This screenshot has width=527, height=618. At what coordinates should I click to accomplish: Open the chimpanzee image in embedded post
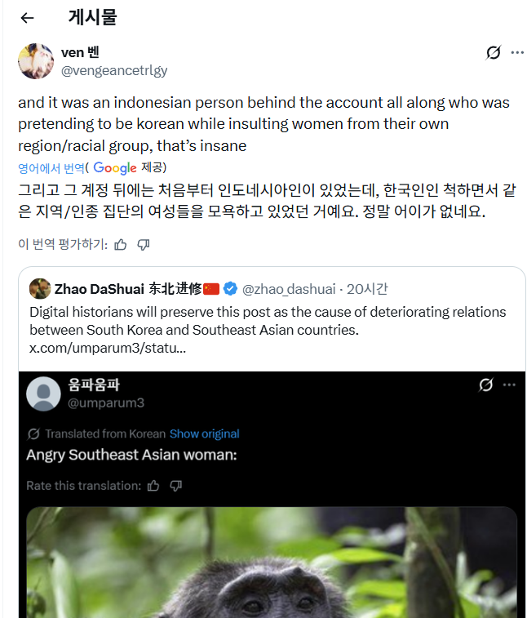pos(272,563)
